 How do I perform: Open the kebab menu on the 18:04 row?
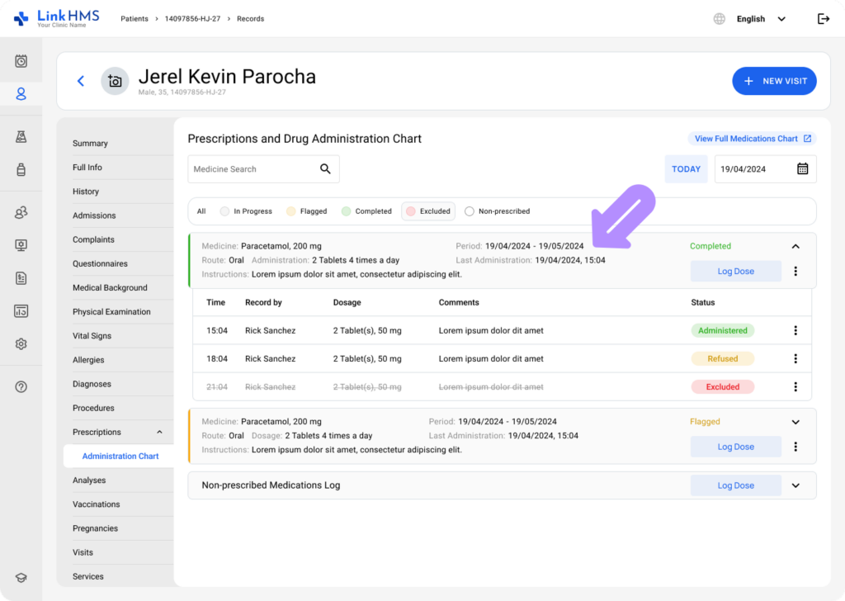pyautogui.click(x=795, y=358)
